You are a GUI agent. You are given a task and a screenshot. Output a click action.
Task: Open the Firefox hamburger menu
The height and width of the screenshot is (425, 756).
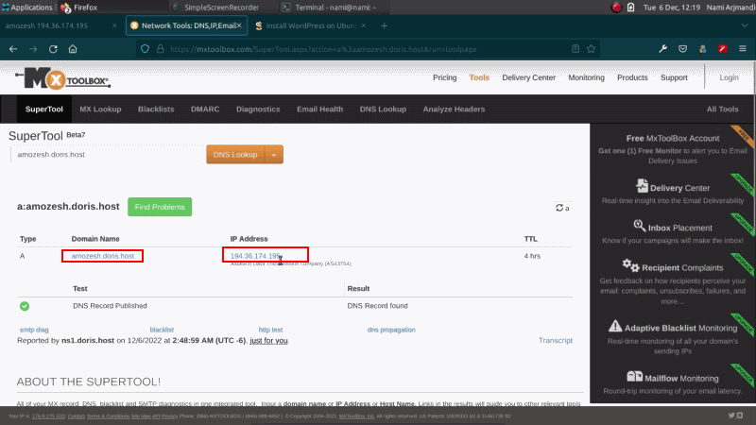tap(743, 49)
